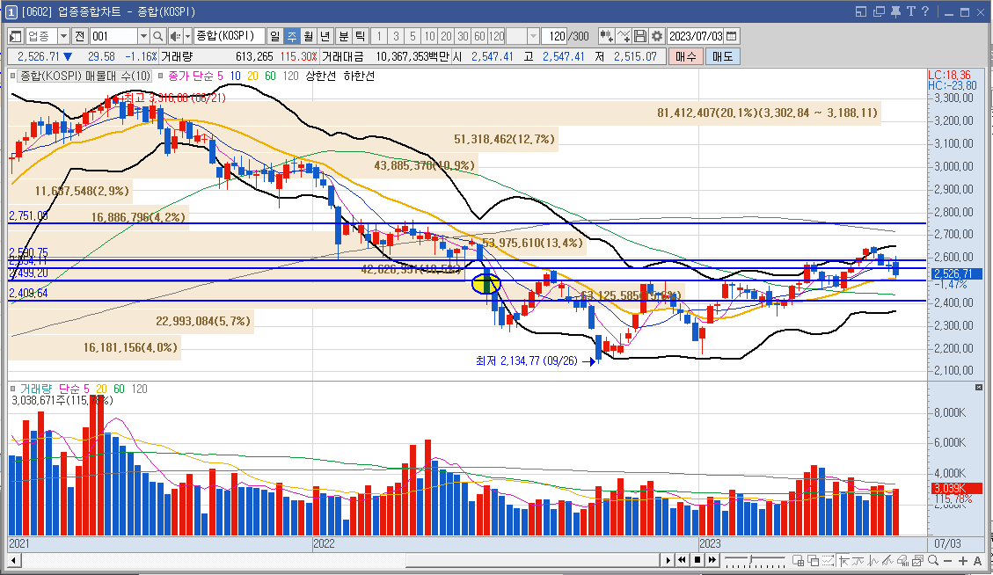
Task: Open the speaker options dropdown arrow
Action: point(187,36)
